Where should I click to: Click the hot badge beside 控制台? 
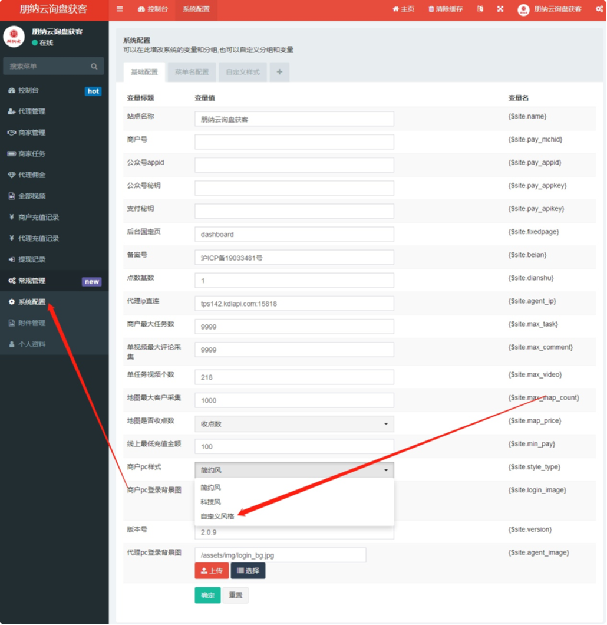point(93,91)
